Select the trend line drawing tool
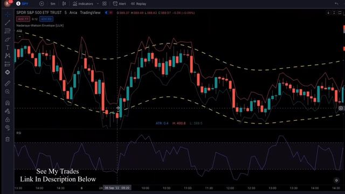345x194 pixels. [8, 23]
